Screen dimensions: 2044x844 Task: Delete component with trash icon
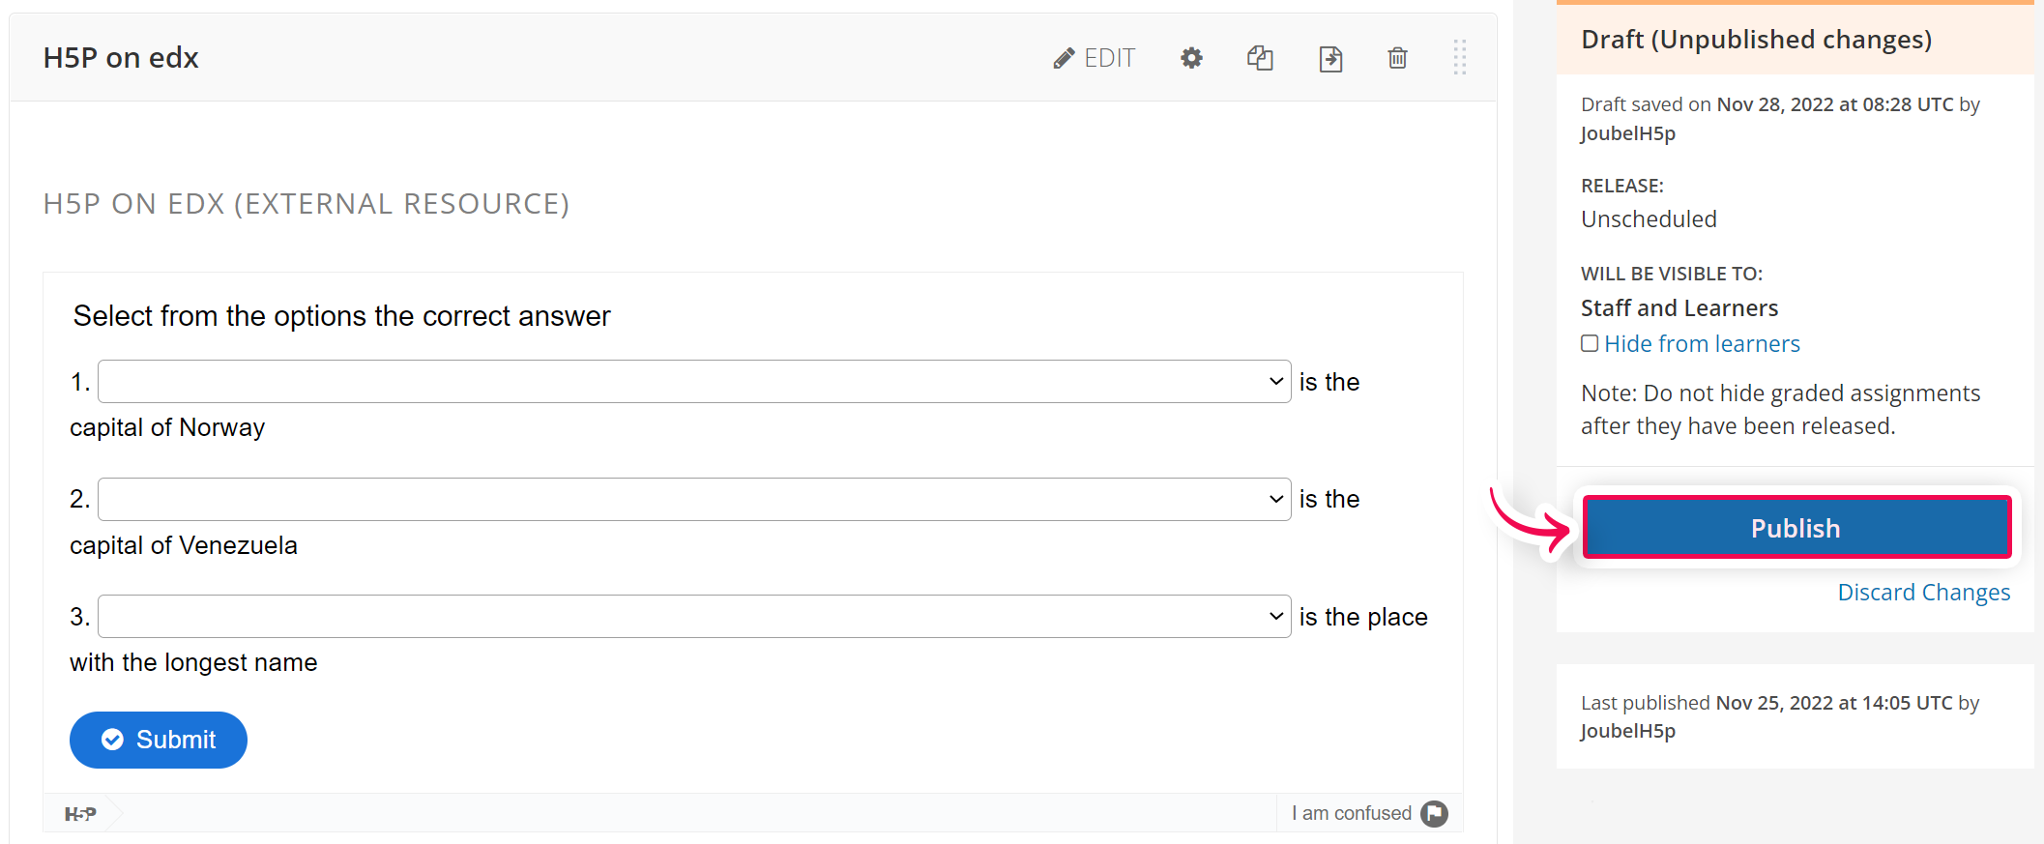pos(1397,58)
